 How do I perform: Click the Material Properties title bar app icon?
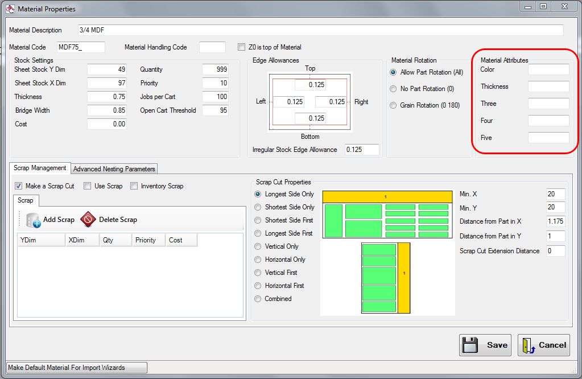(10, 9)
